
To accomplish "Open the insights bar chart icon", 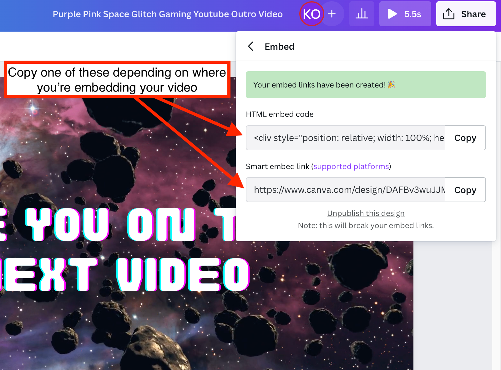I will (362, 14).
